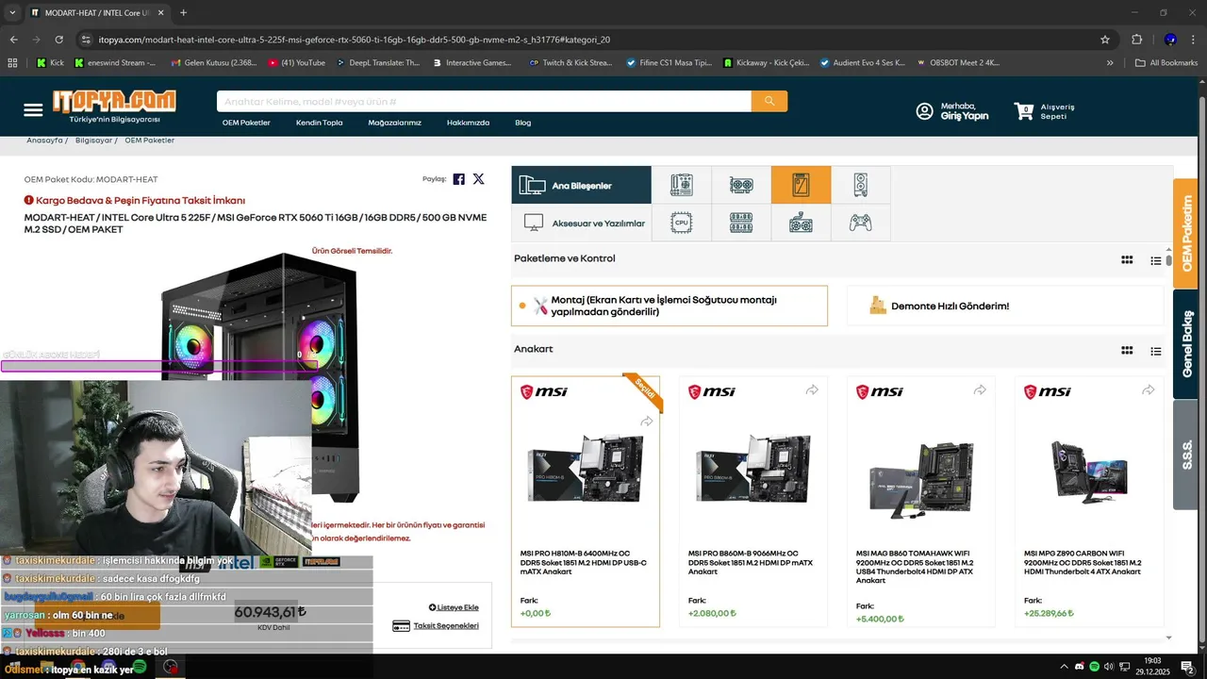Image resolution: width=1207 pixels, height=679 pixels.
Task: Open the S.S.S. side tab
Action: coord(1186,455)
